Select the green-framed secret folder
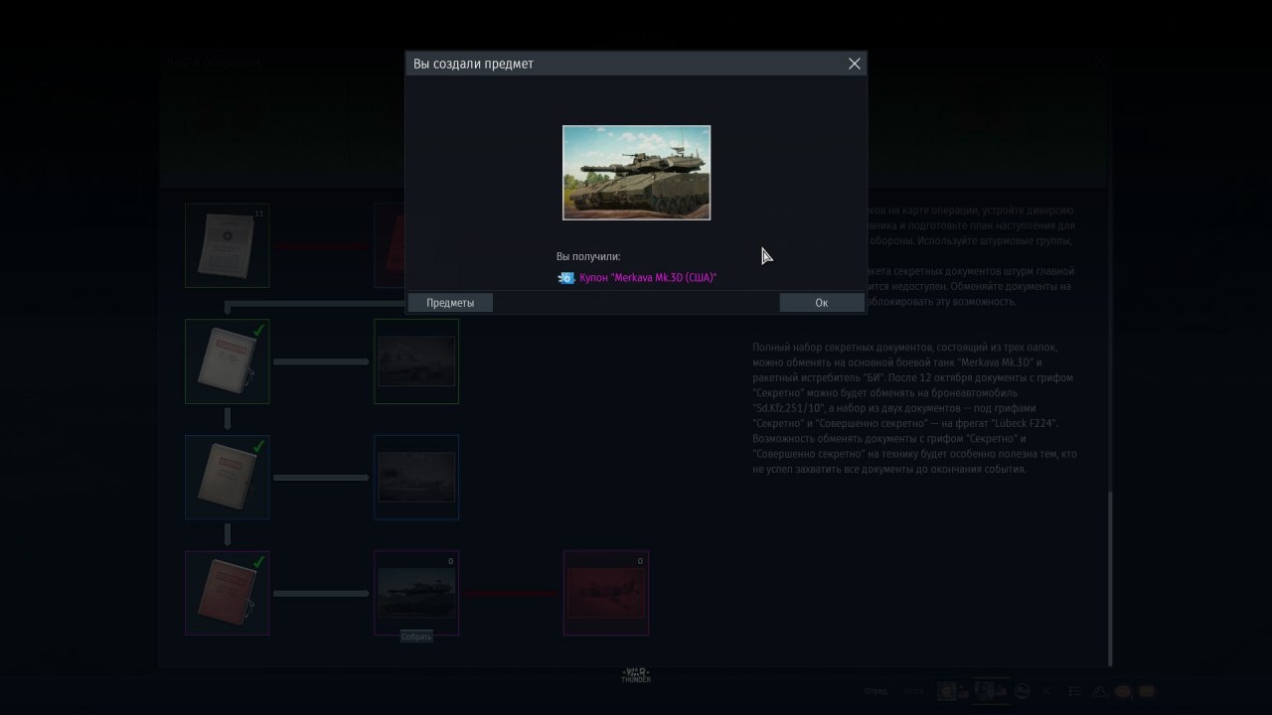 tap(227, 361)
